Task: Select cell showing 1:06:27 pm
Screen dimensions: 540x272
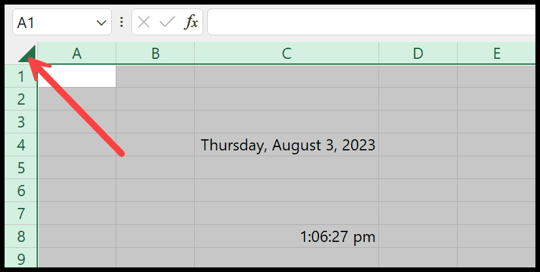Action: coord(287,236)
